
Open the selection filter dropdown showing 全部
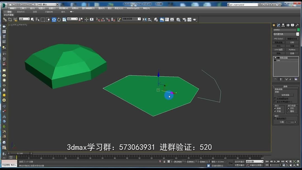coord(25,19)
